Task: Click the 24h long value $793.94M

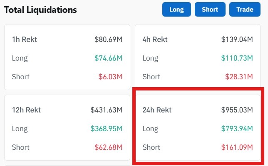Action: pos(237,129)
